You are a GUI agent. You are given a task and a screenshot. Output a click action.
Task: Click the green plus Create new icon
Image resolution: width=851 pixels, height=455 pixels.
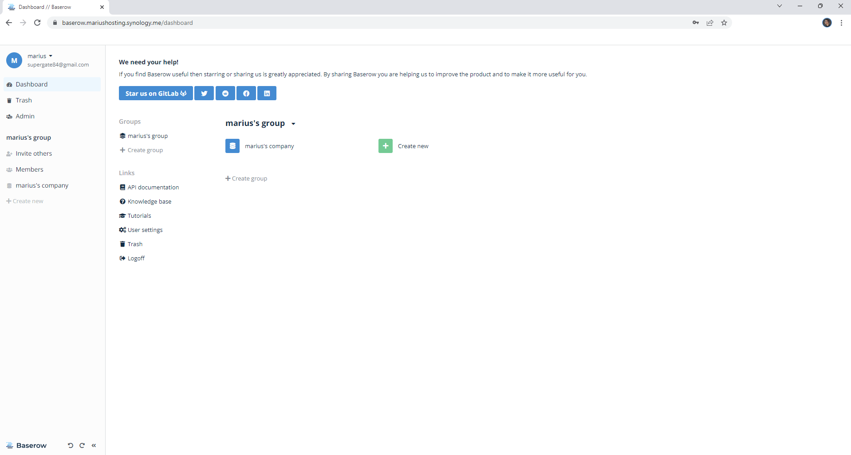point(386,146)
